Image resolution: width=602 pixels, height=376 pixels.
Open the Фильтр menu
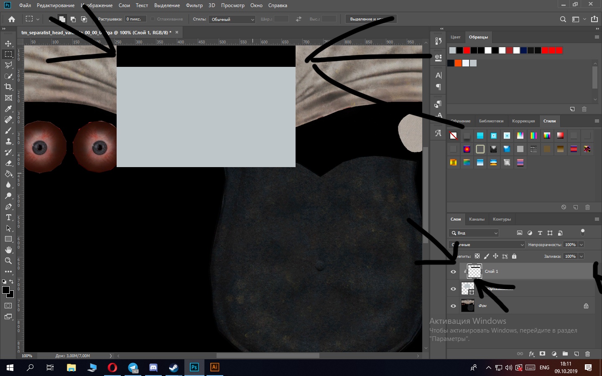tap(194, 5)
